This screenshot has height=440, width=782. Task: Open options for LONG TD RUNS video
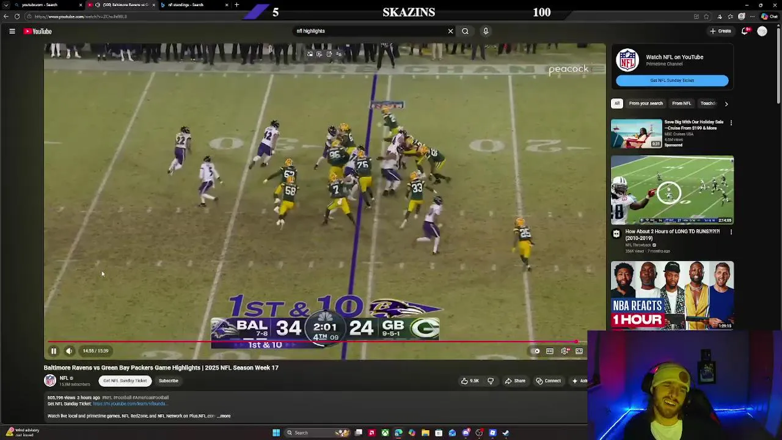(x=731, y=232)
